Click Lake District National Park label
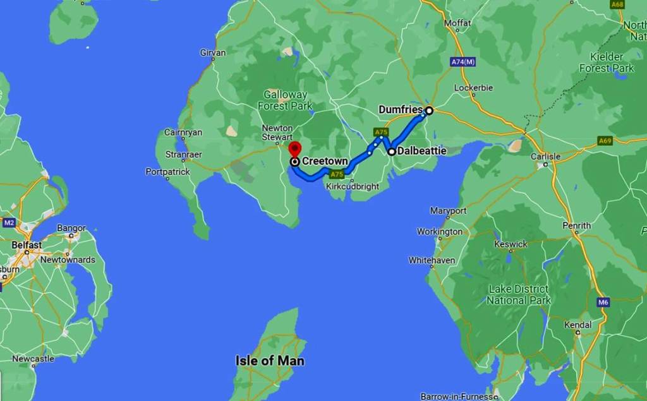This screenshot has height=401, width=647. click(x=519, y=294)
